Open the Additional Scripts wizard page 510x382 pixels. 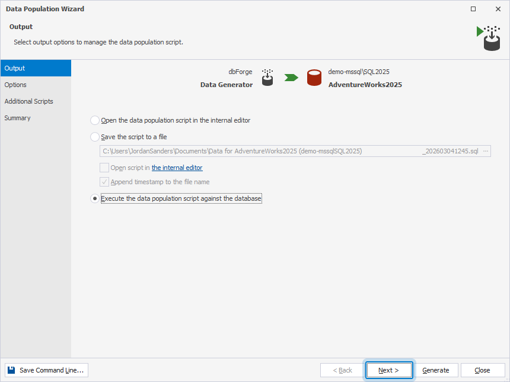36,101
